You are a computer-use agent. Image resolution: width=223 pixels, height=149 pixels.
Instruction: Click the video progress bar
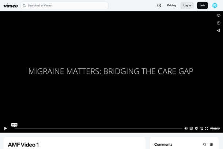[98, 129]
